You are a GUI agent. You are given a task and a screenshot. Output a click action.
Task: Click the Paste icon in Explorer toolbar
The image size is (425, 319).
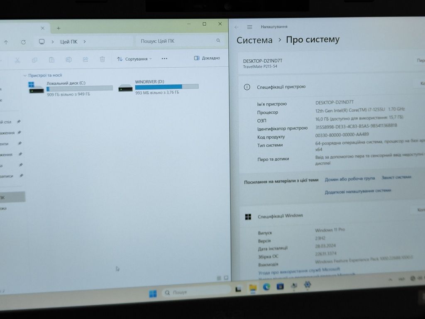(51, 60)
